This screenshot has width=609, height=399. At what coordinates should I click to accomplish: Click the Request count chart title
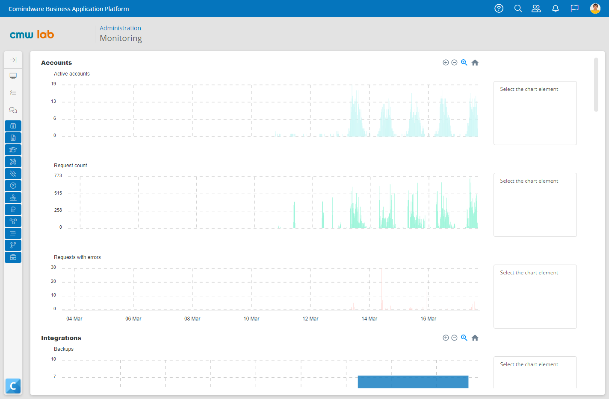[x=71, y=166]
